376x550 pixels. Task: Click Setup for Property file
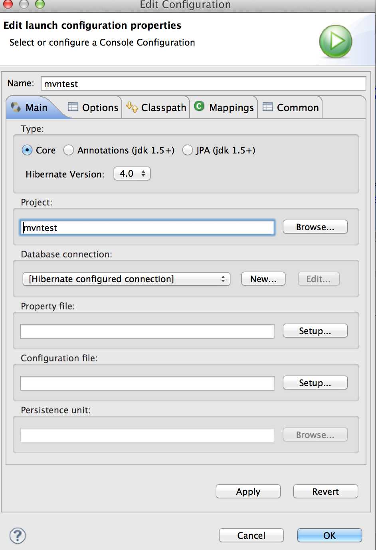coord(315,331)
